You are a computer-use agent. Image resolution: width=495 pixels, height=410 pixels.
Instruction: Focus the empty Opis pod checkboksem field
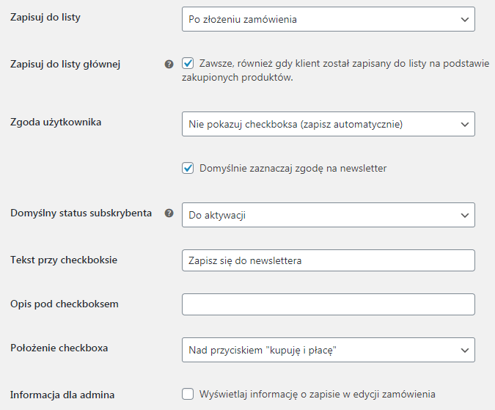coord(329,304)
